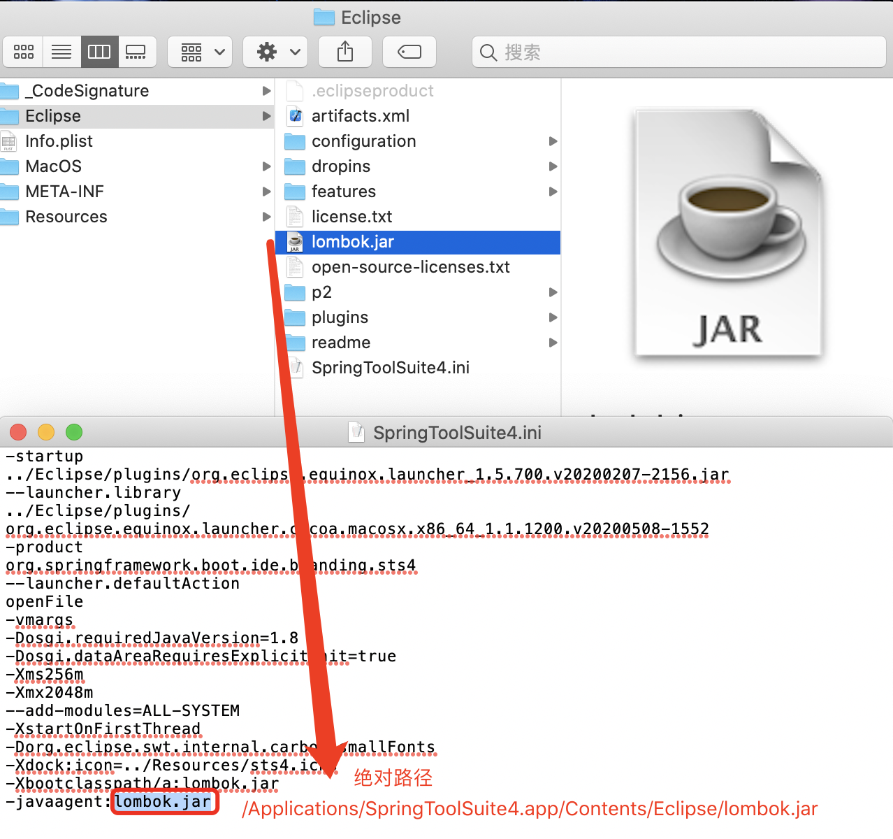This screenshot has width=893, height=839.
Task: Switch Finder to icon view
Action: 23,52
